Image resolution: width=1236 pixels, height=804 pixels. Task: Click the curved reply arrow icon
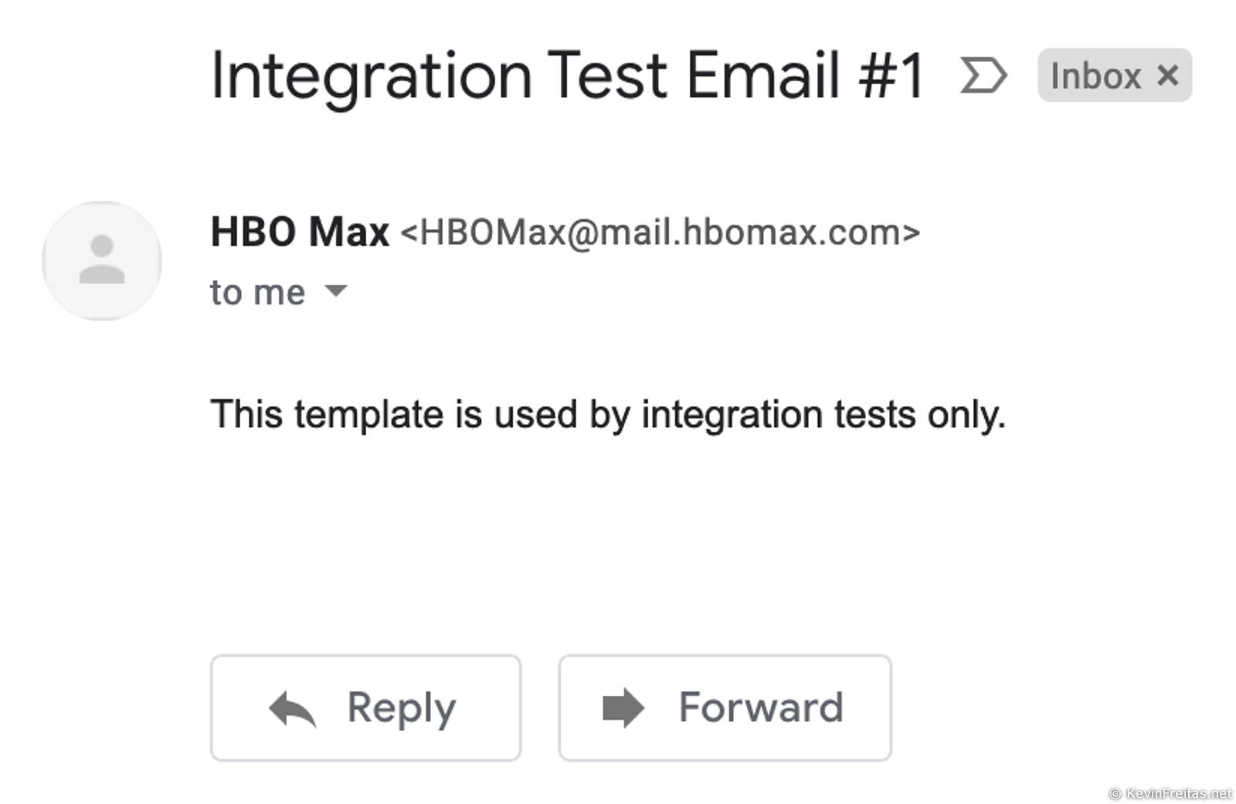pos(292,708)
